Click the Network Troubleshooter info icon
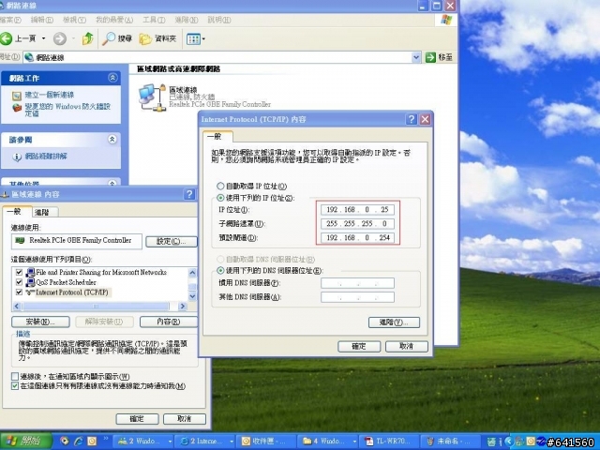Image resolution: width=600 pixels, height=450 pixels. 17,157
